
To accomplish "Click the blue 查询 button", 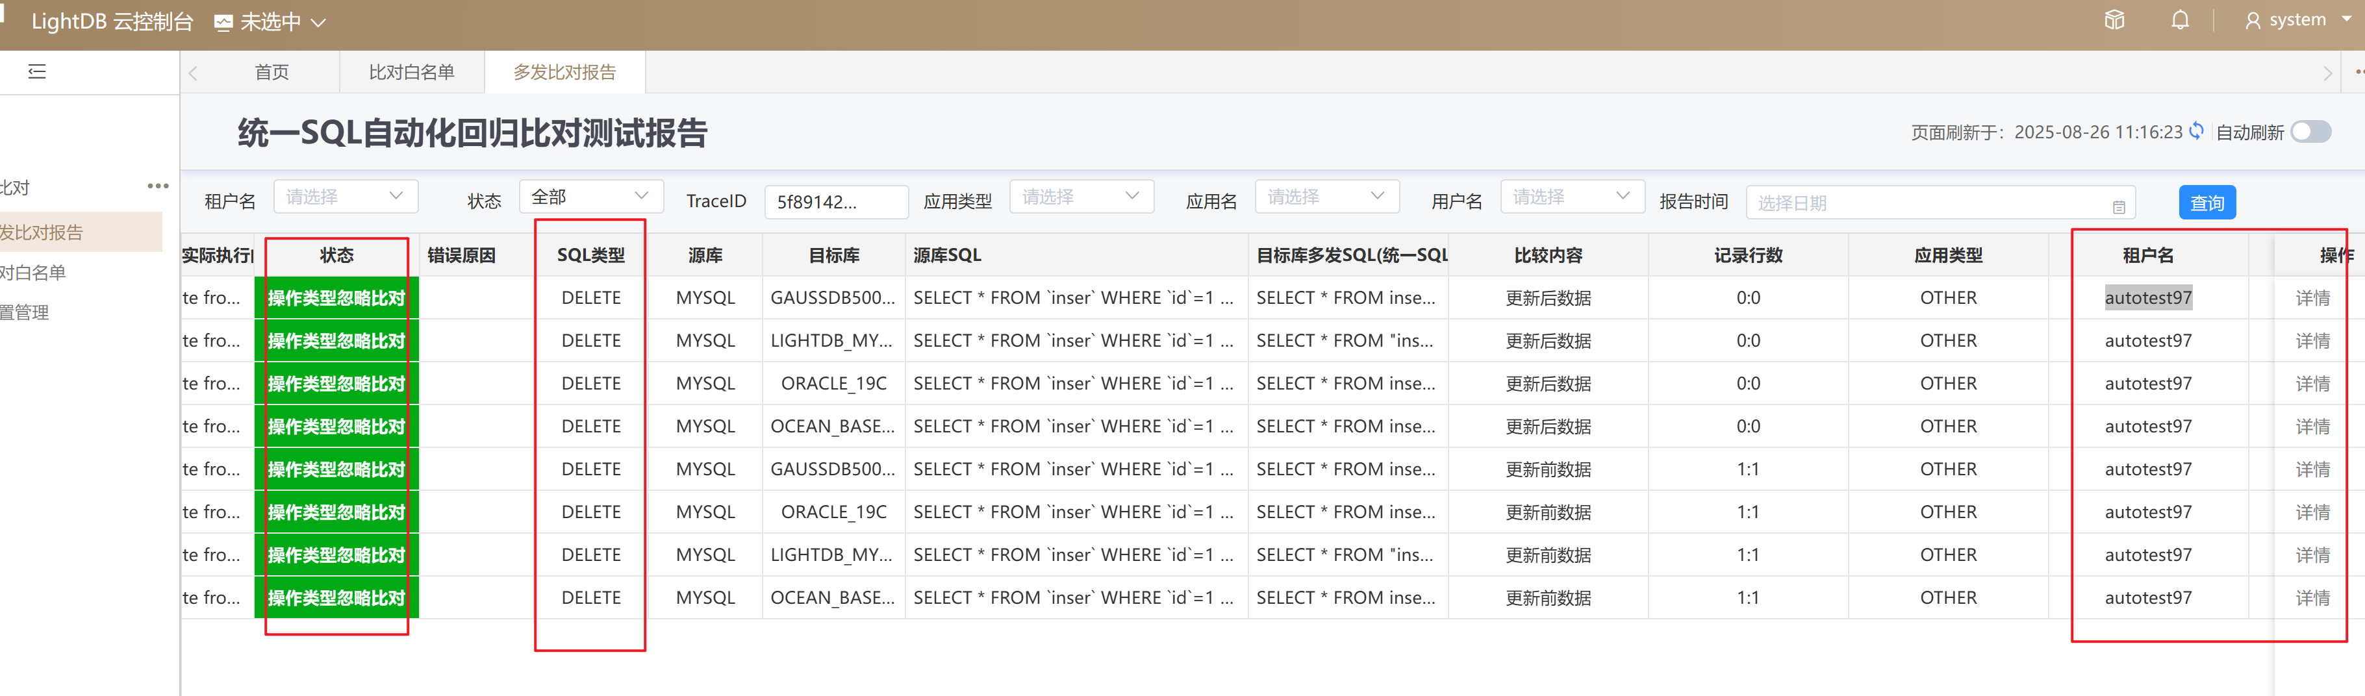I will coord(2206,203).
